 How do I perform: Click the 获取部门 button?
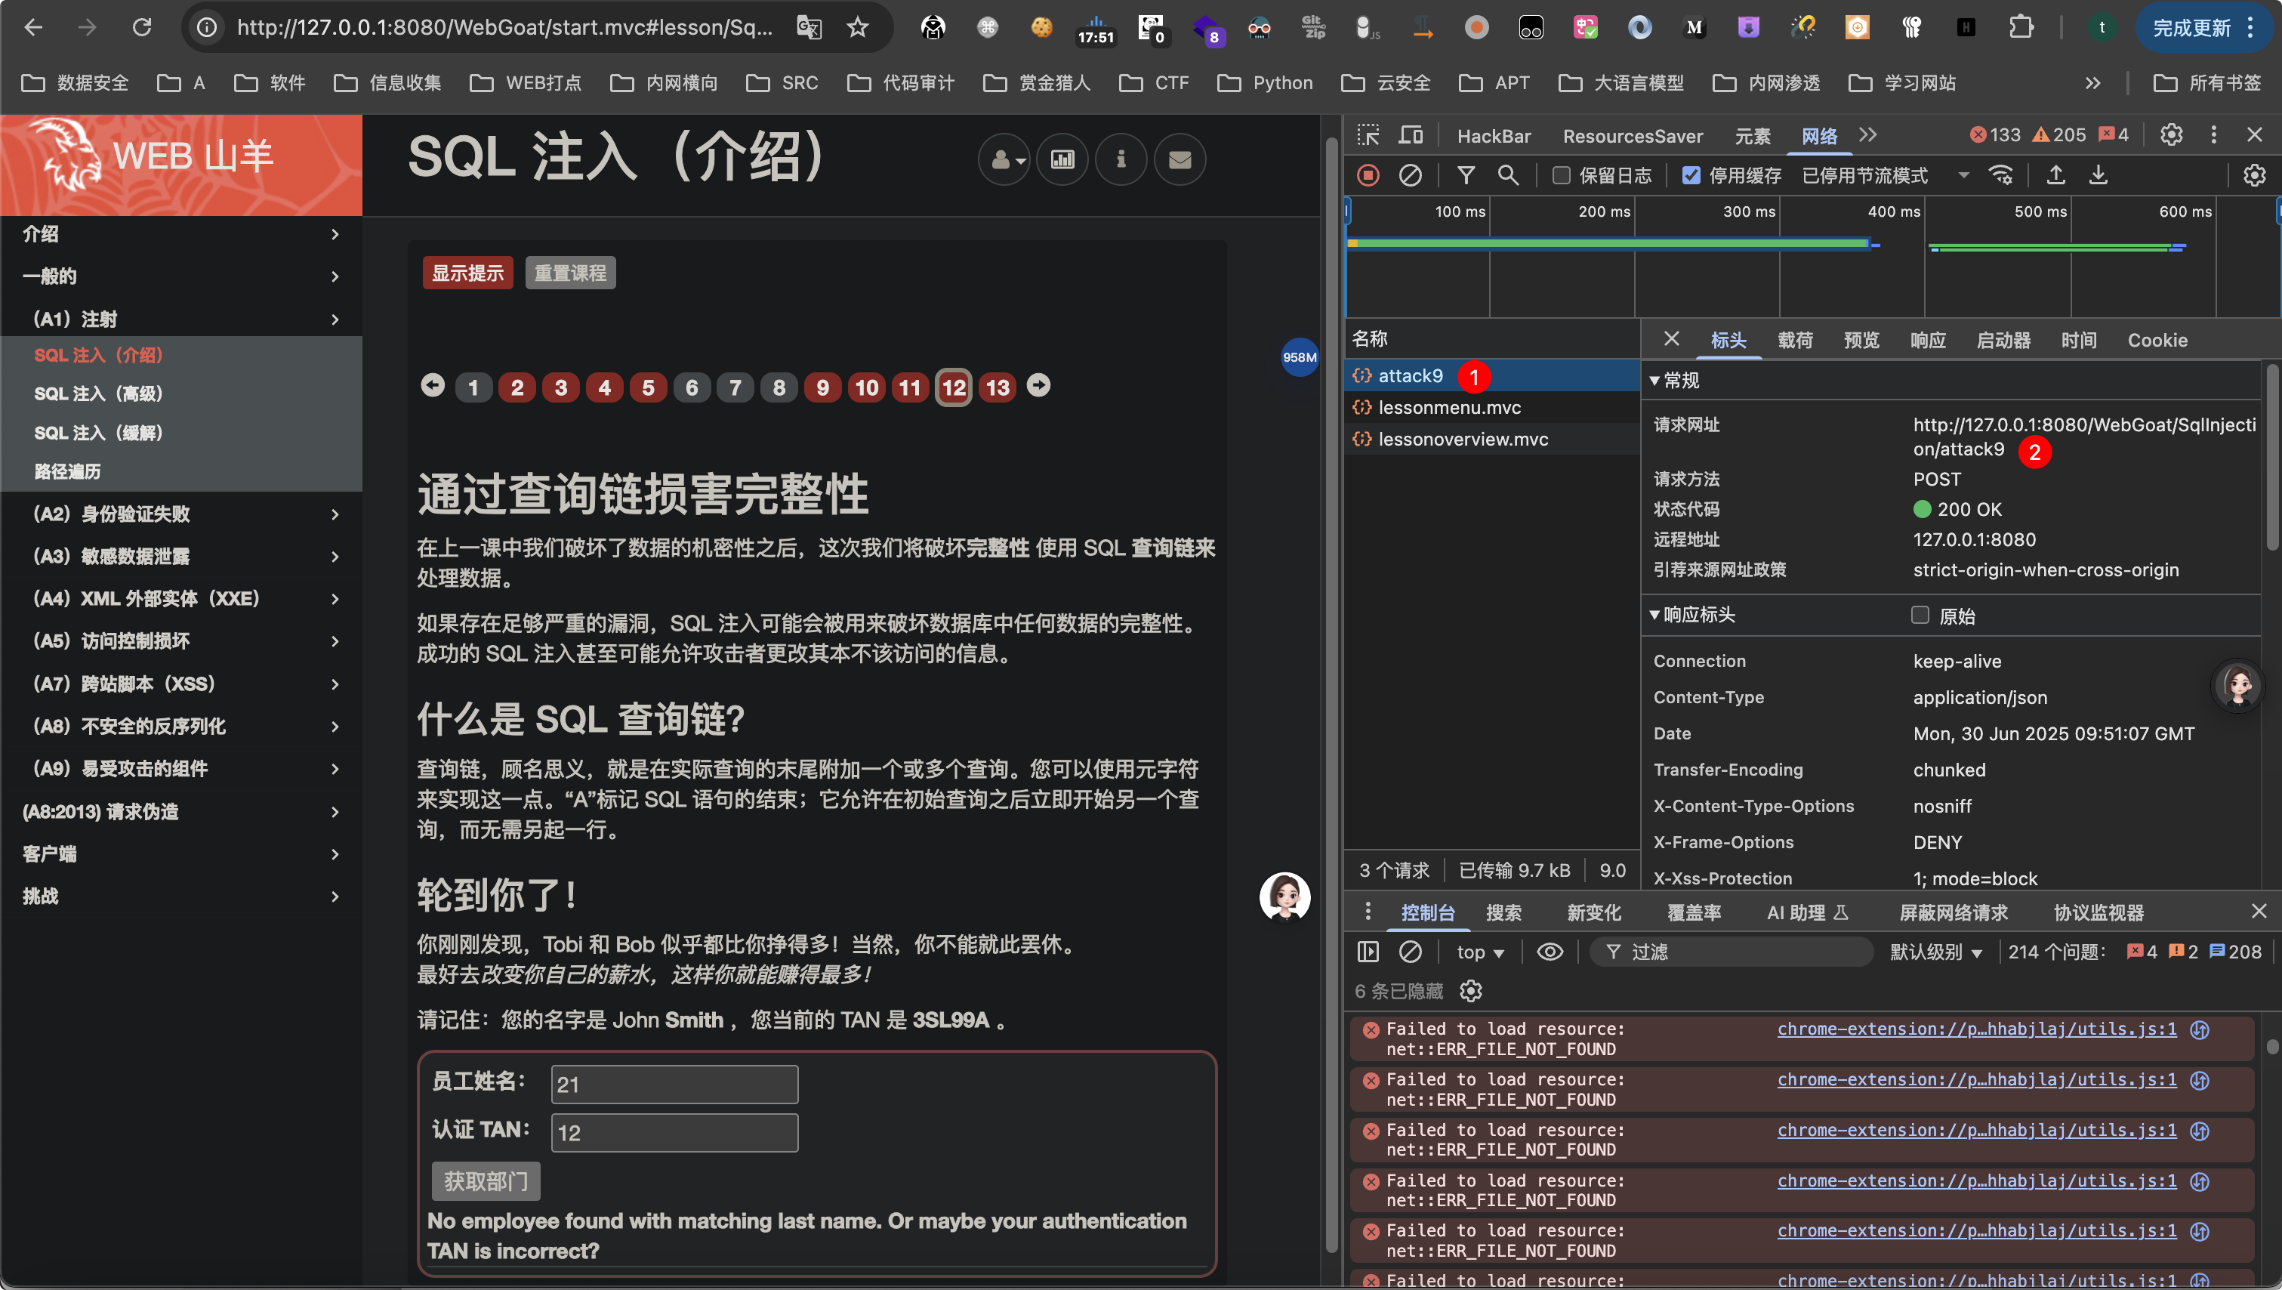[x=486, y=1181]
